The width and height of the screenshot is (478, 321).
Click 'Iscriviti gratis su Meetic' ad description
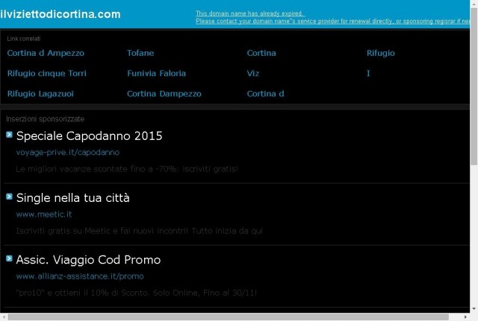(x=140, y=231)
